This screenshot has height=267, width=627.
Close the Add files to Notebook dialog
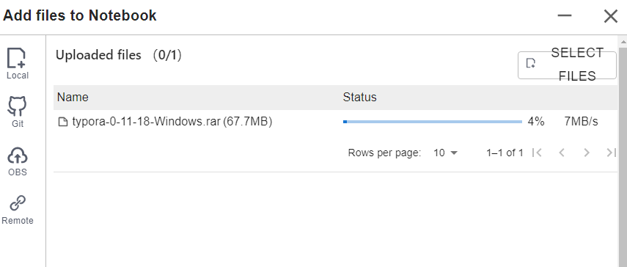pos(611,16)
